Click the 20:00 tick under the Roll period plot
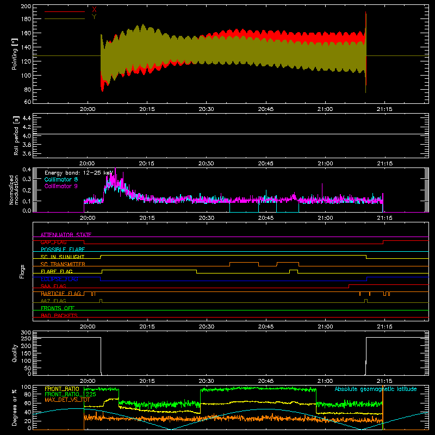This screenshot has width=435, height=435. (x=87, y=164)
